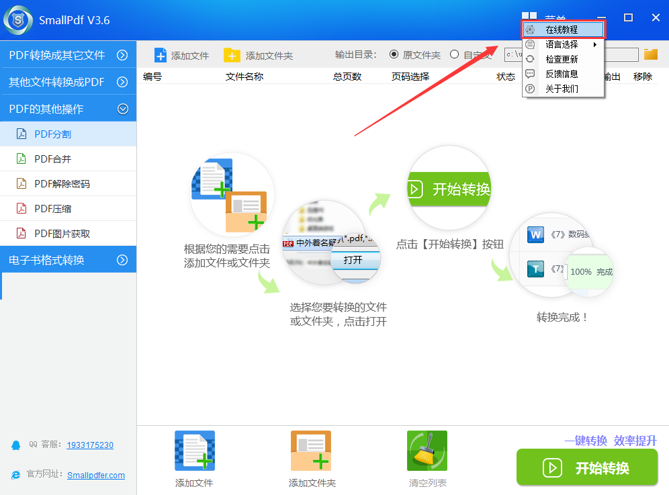Click the top toolbar Add File plus icon
The image size is (669, 495).
[161, 55]
